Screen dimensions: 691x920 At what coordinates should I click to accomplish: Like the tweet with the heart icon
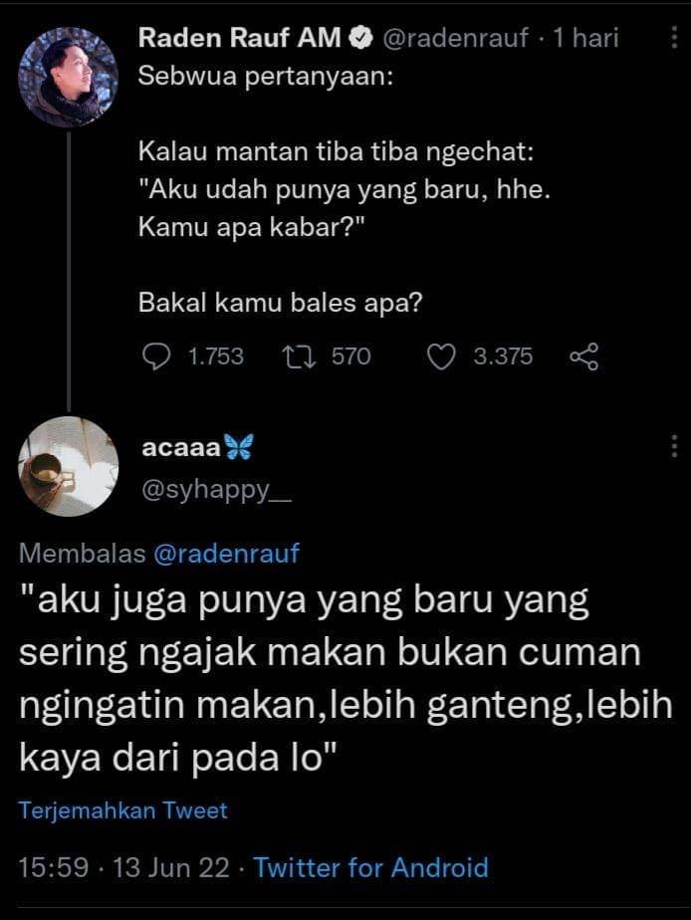point(440,356)
